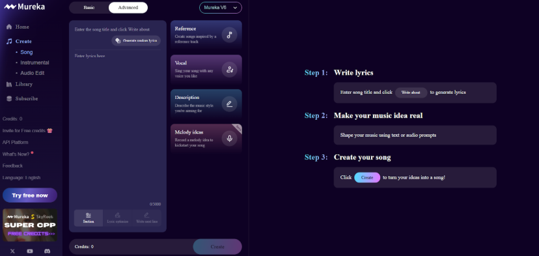Click the Vocal singer icon
This screenshot has height=256, width=539.
click(x=229, y=70)
